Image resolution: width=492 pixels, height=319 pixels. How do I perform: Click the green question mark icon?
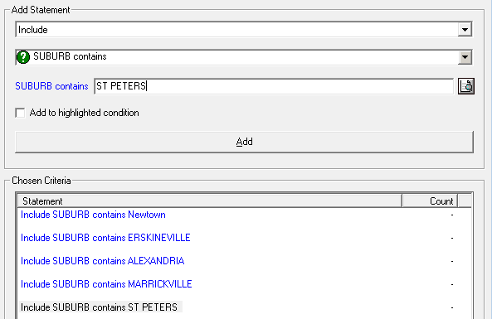tap(23, 57)
